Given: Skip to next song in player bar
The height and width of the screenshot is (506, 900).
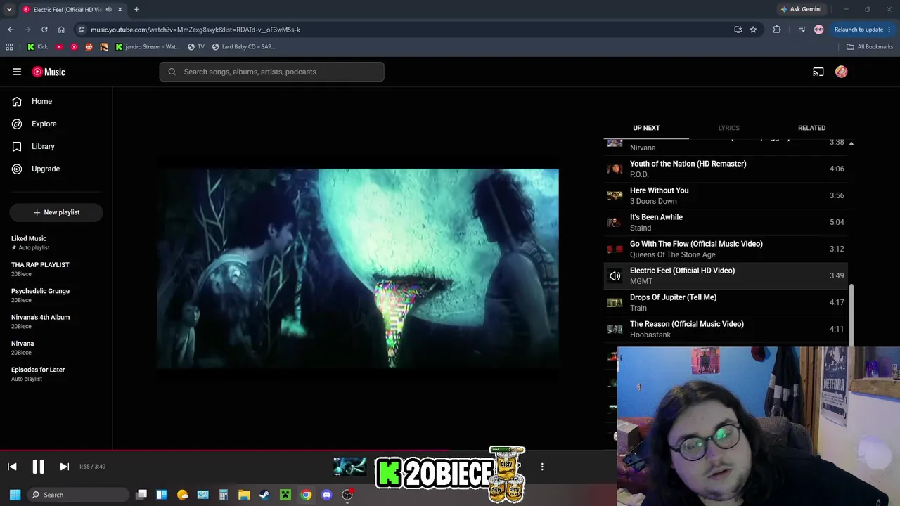Looking at the screenshot, I should click(64, 467).
